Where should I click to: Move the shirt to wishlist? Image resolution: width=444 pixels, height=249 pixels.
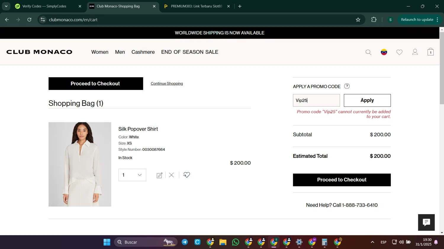(186, 175)
